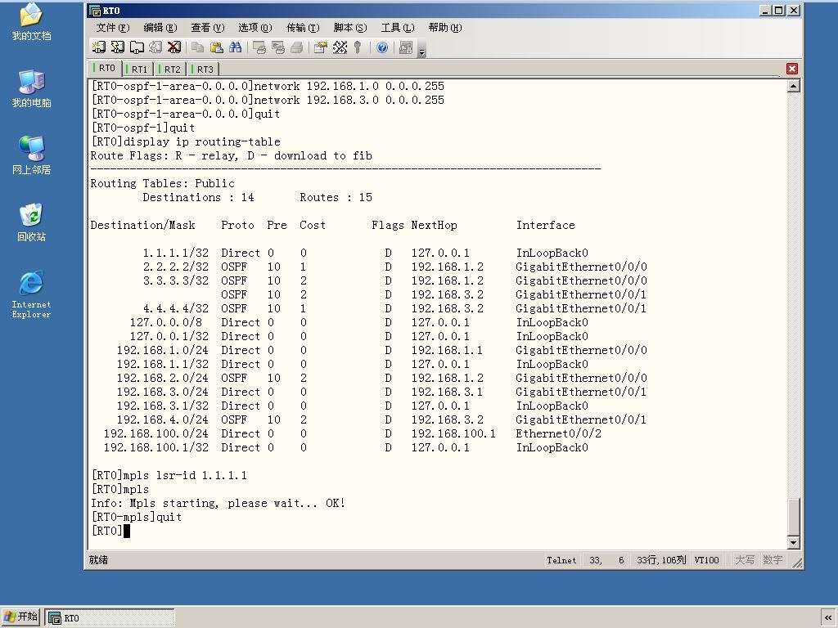This screenshot has width=838, height=628.
Task: Click the 'Info: Mpls starting' message line
Action: pyautogui.click(x=218, y=503)
